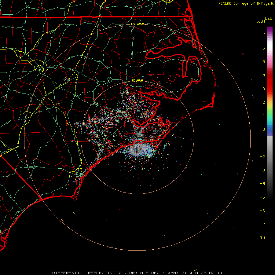
Task: Click the DZD label above the color scale
Action: point(268,18)
